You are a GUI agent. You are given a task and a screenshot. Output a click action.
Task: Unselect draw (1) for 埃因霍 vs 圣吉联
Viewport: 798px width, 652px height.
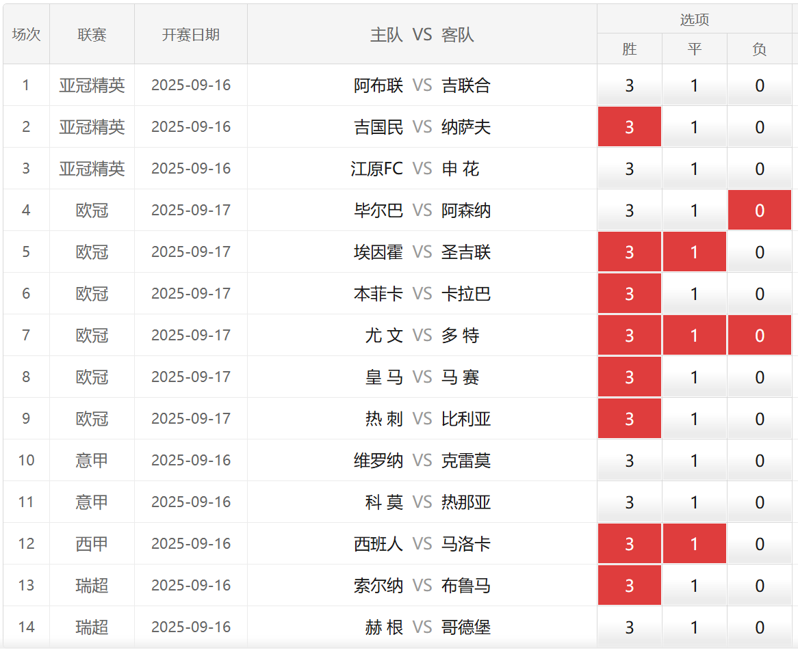[x=695, y=252]
